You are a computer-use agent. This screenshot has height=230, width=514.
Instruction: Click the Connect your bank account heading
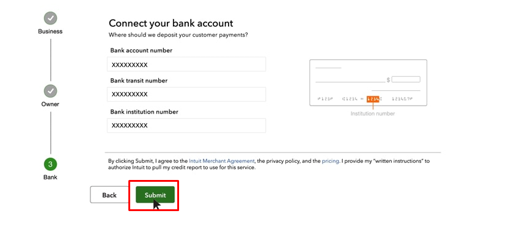point(171,23)
